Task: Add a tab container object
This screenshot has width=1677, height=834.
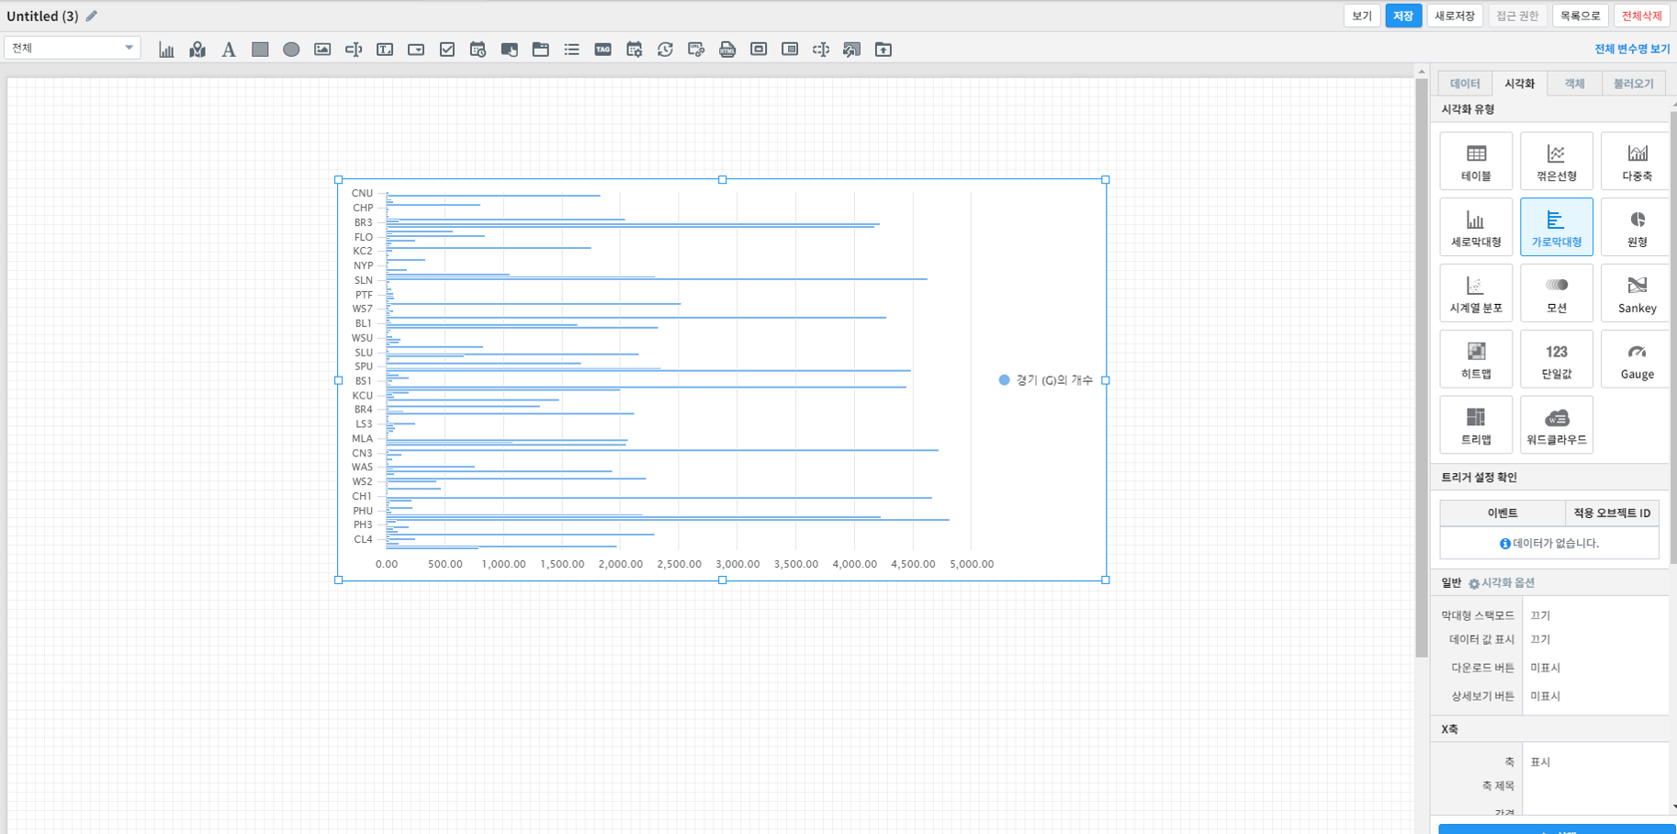Action: (540, 50)
